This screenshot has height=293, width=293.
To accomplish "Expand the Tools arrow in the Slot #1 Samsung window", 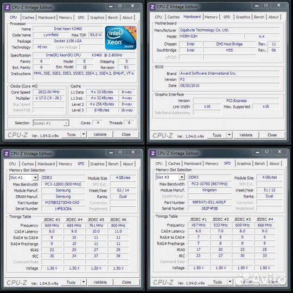I will click(x=84, y=282).
